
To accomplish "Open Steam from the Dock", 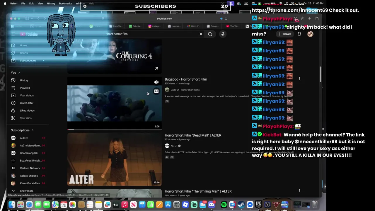I will pos(241,205).
